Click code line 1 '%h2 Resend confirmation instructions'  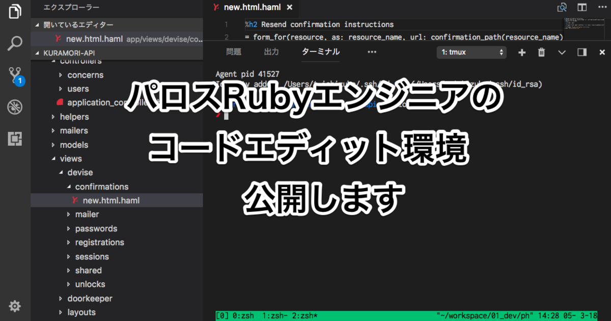coord(319,24)
